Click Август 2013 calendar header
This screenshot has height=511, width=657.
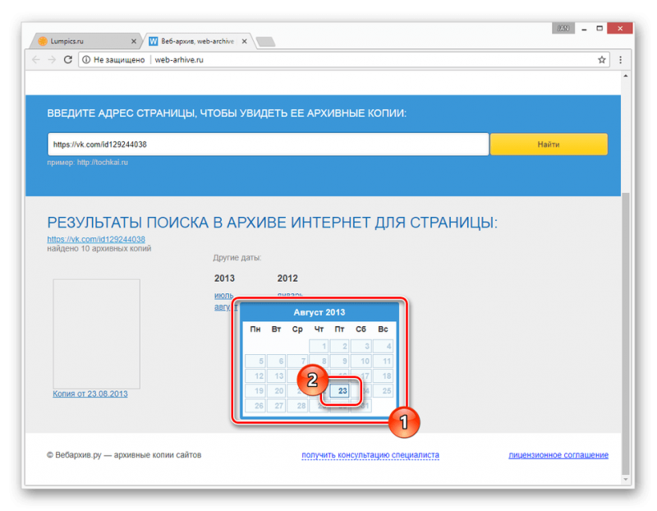(x=319, y=312)
